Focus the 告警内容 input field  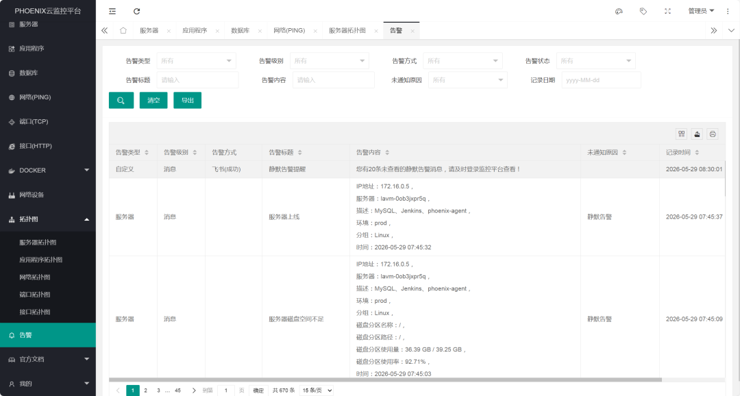[333, 80]
